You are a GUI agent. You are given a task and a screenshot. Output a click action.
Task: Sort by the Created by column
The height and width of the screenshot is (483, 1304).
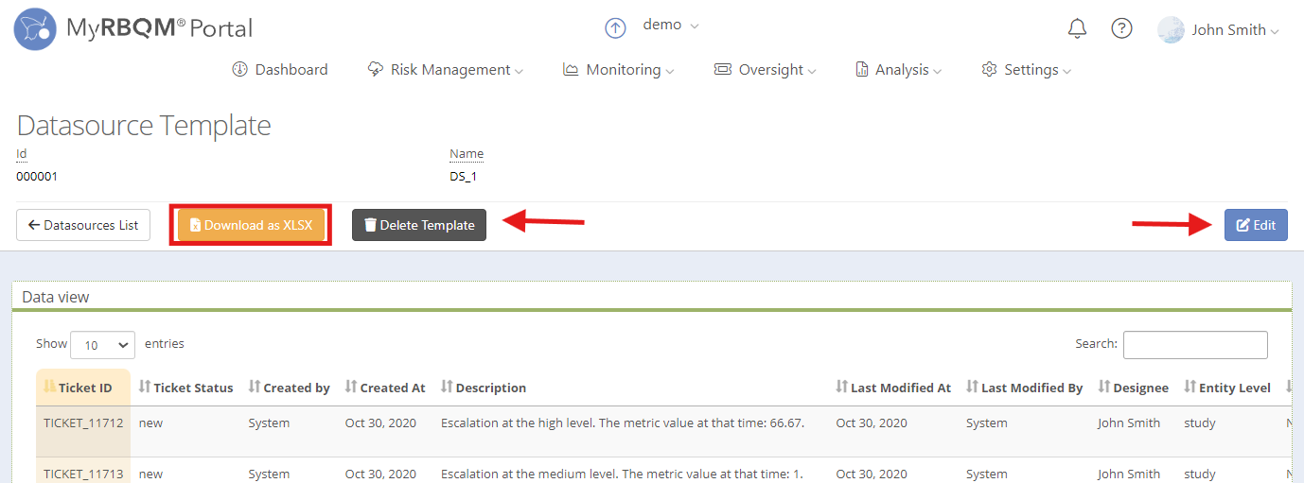click(289, 388)
